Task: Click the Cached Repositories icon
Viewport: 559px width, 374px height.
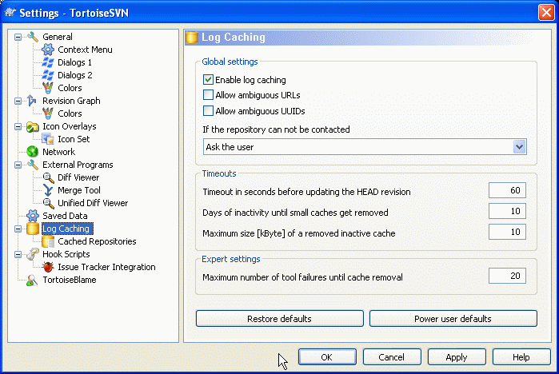Action: pos(48,241)
